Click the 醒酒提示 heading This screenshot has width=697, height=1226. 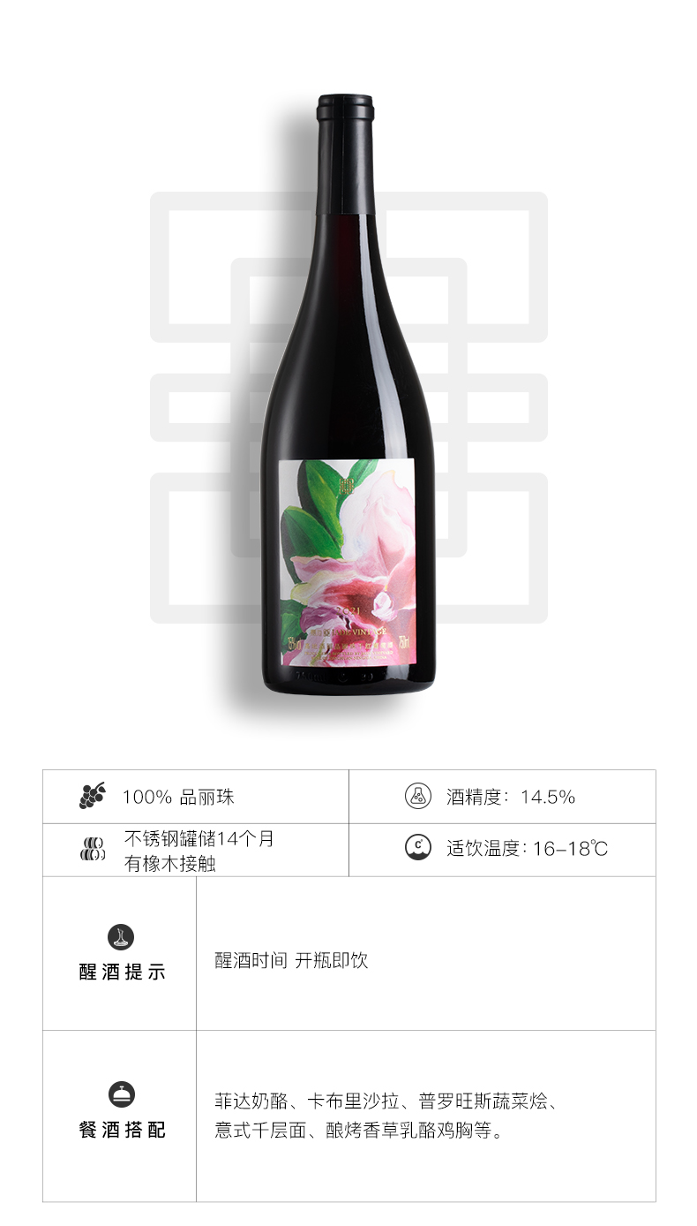122,972
